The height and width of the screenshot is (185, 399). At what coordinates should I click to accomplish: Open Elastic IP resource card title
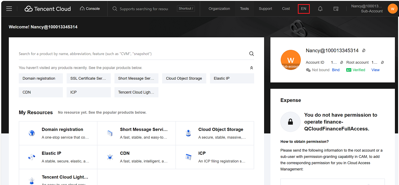pos(51,153)
